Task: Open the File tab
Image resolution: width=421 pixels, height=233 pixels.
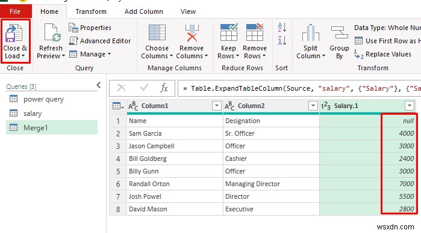Action: tap(15, 11)
